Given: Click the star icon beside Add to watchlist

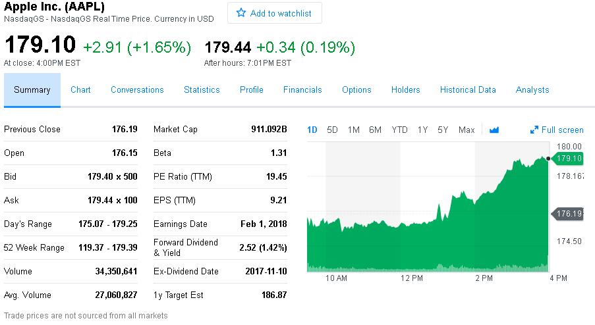Looking at the screenshot, I should tap(241, 13).
